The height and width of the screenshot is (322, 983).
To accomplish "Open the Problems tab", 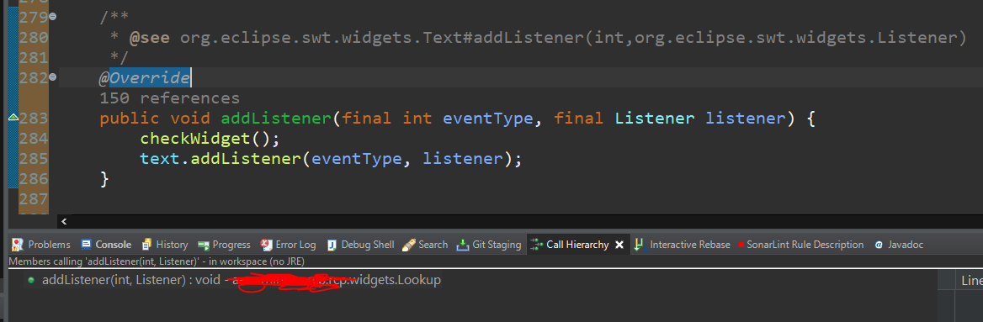I will 40,245.
